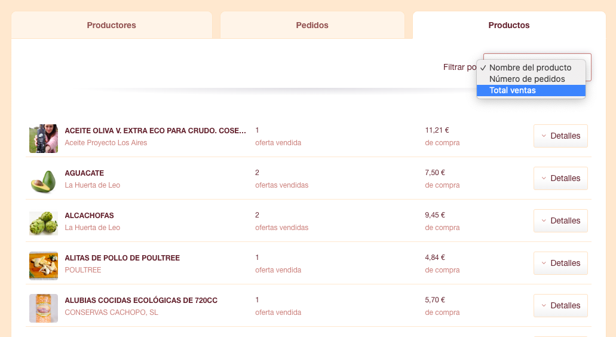Click the chicken wings product thumbnail
The height and width of the screenshot is (337, 616).
44,266
